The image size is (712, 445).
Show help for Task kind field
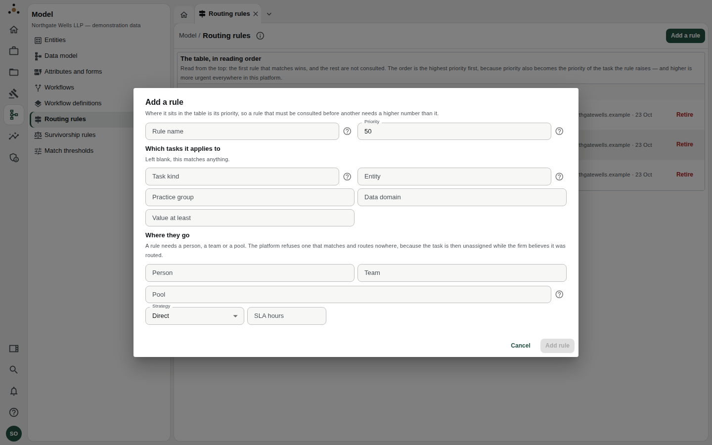(x=347, y=177)
